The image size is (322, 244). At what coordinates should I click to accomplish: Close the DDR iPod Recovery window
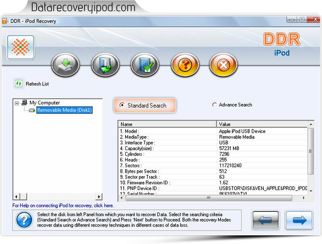coord(314,20)
